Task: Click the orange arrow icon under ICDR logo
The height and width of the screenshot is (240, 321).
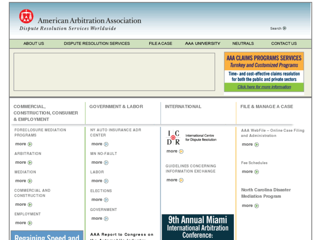Action: [181, 151]
